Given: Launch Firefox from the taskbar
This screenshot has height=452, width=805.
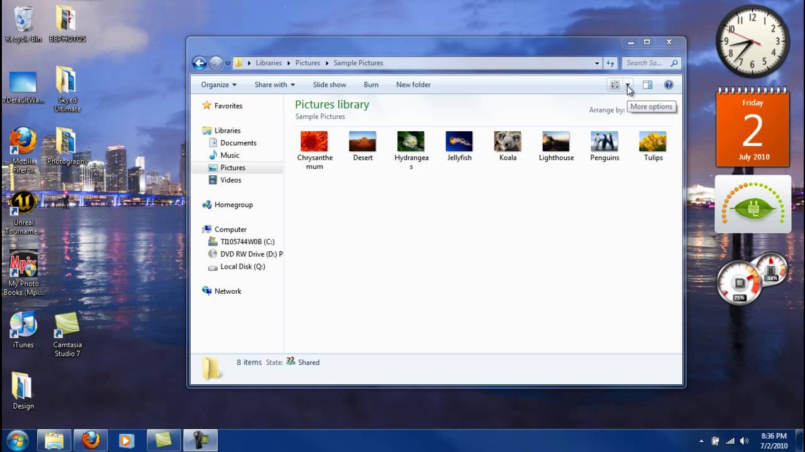Looking at the screenshot, I should (x=91, y=440).
